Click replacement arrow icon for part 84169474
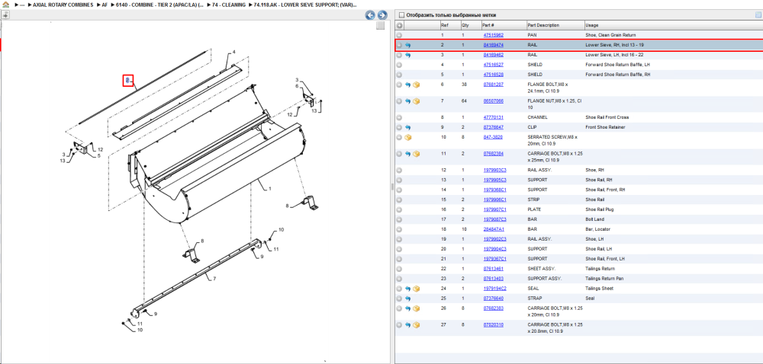The width and height of the screenshot is (763, 364). (407, 45)
